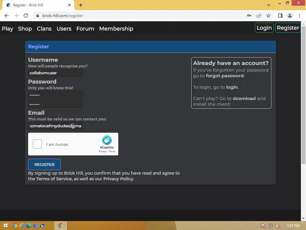Screen dimensions: 306x230
Task: Click scrollbar down arrow
Action: click(x=303, y=218)
